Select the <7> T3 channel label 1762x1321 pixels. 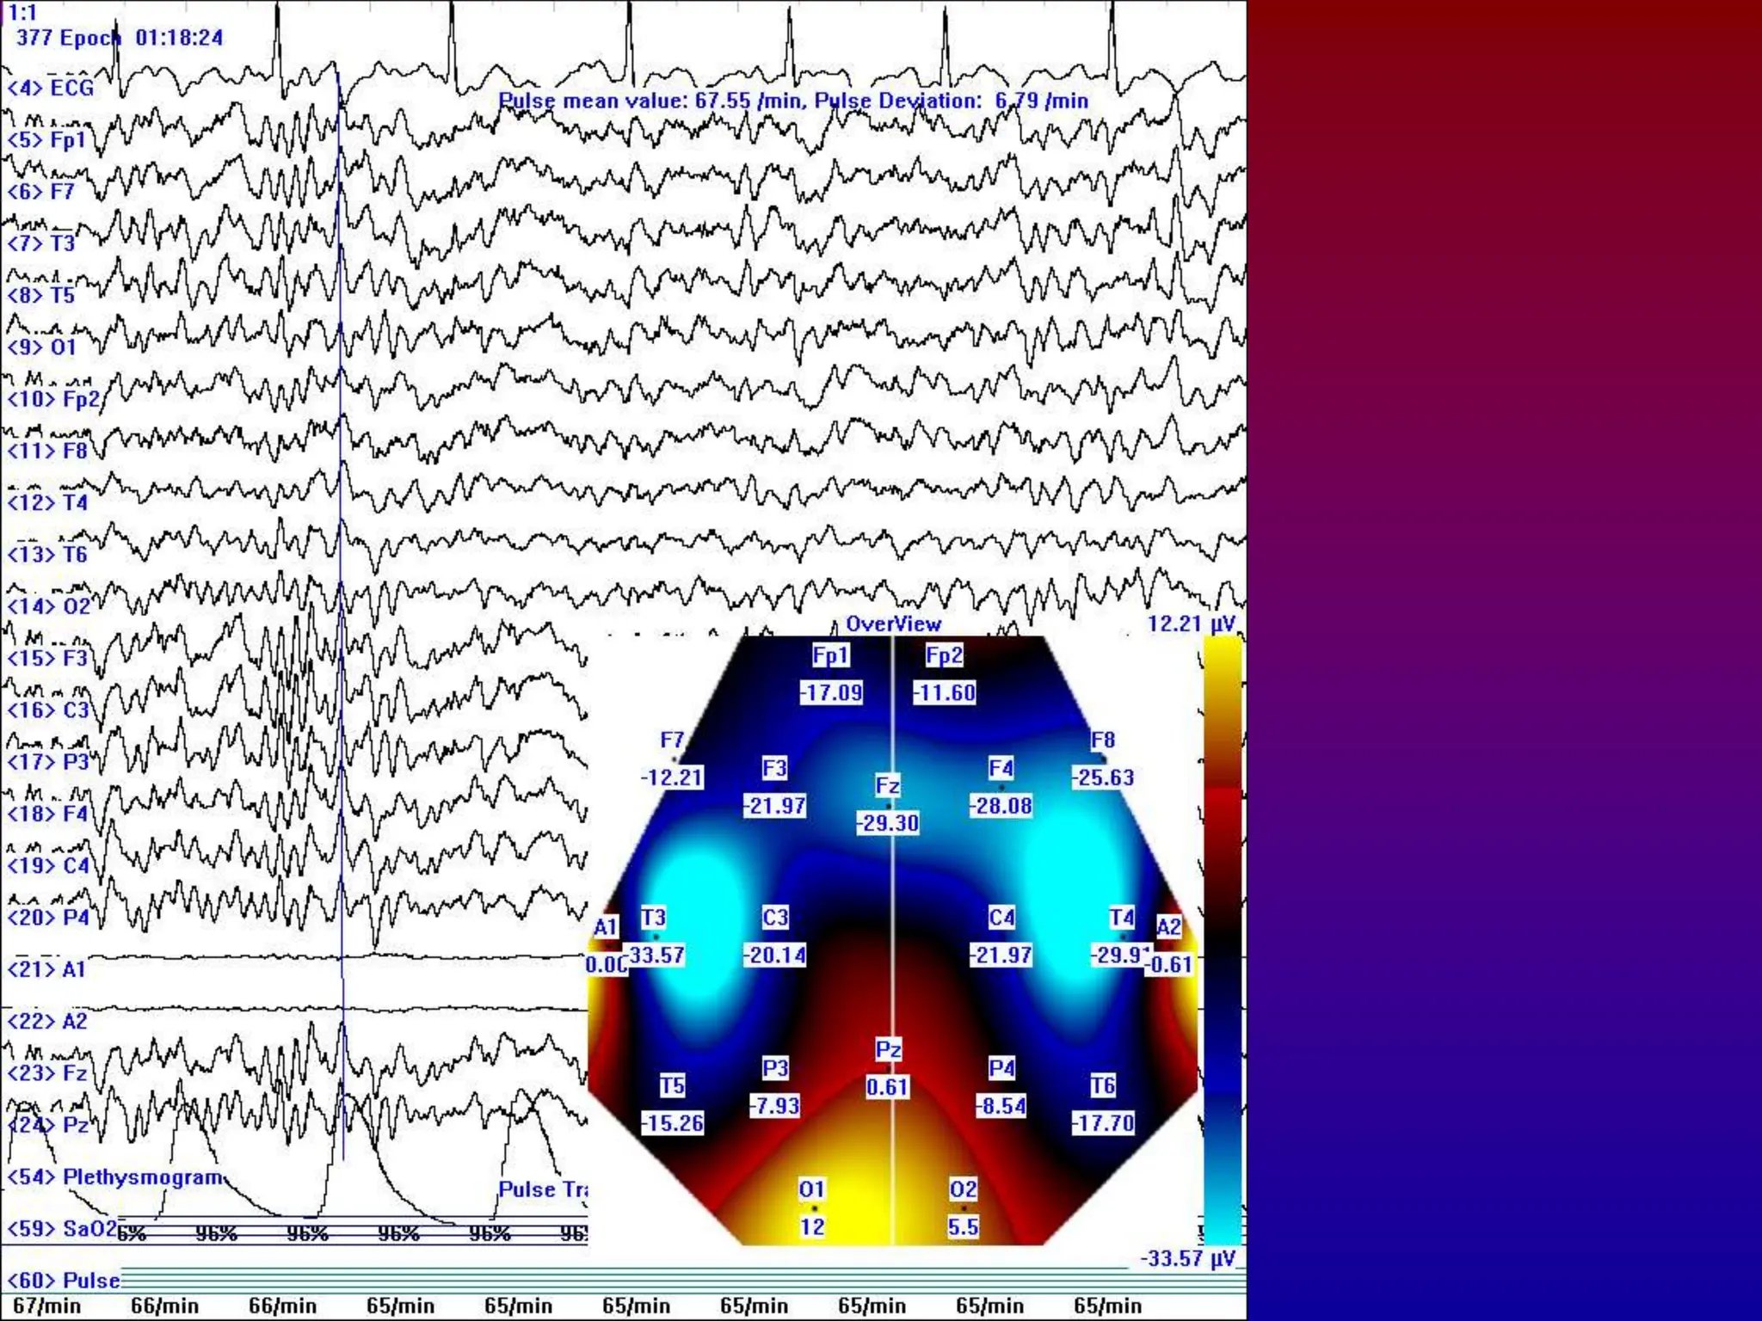point(41,243)
